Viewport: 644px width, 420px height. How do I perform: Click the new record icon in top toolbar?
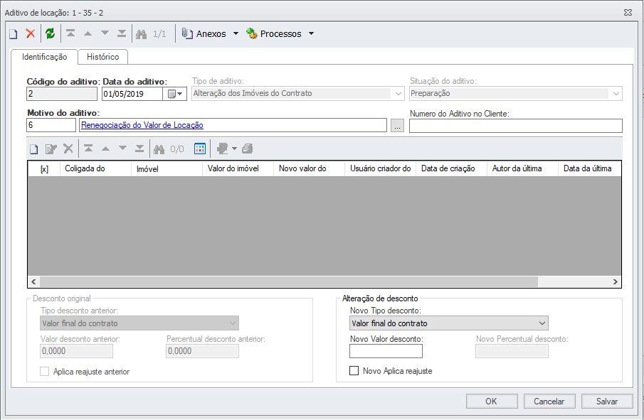13,34
